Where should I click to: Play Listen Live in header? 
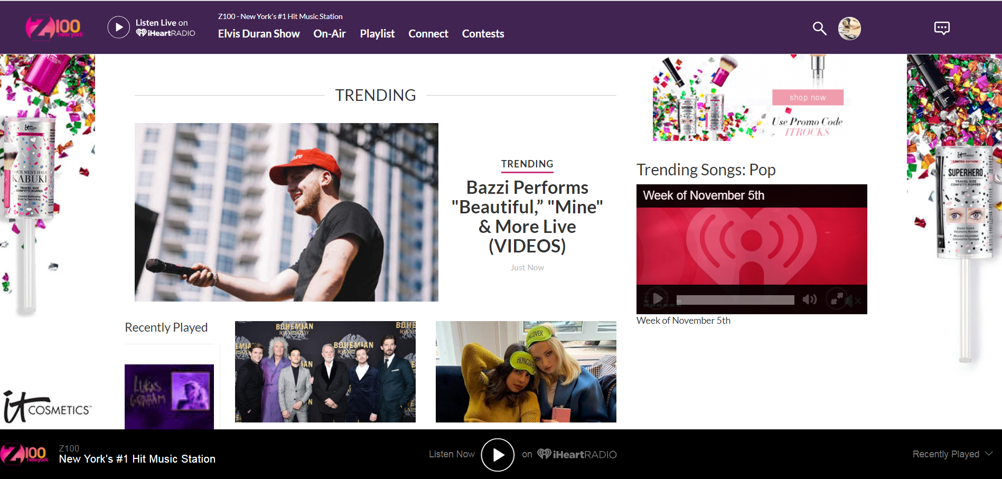pyautogui.click(x=119, y=27)
